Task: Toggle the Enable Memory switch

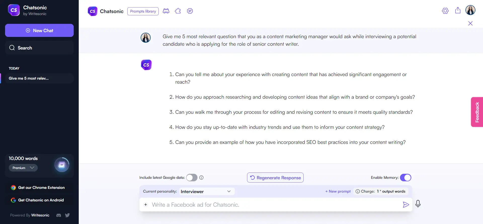Action: click(406, 178)
